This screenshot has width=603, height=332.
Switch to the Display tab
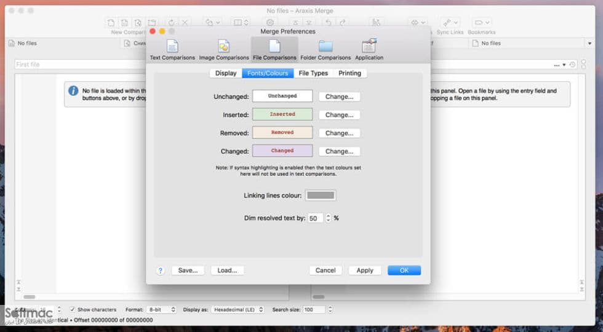[226, 73]
